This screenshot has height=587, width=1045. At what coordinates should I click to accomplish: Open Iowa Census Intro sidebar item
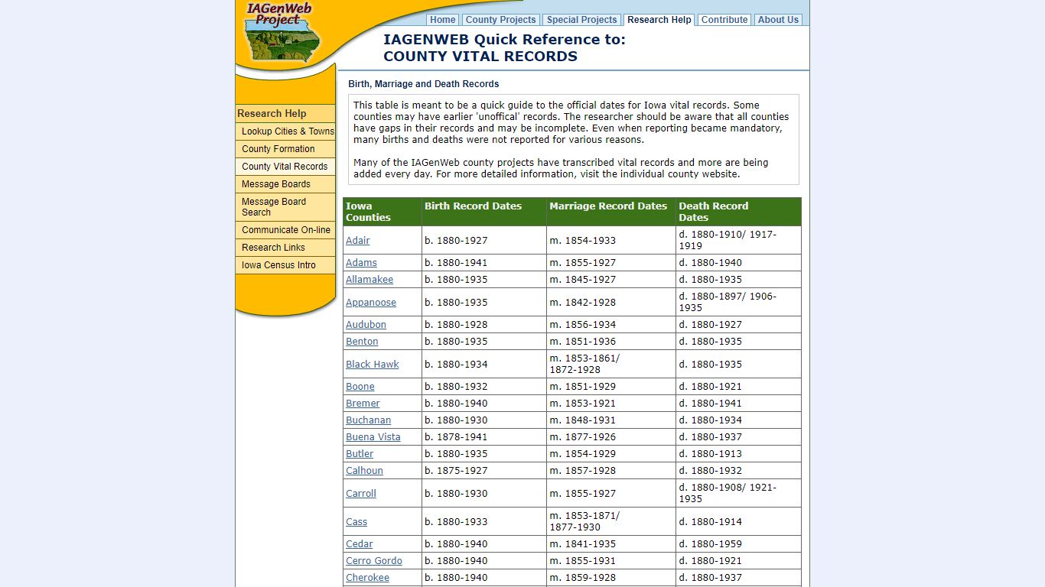(x=285, y=265)
